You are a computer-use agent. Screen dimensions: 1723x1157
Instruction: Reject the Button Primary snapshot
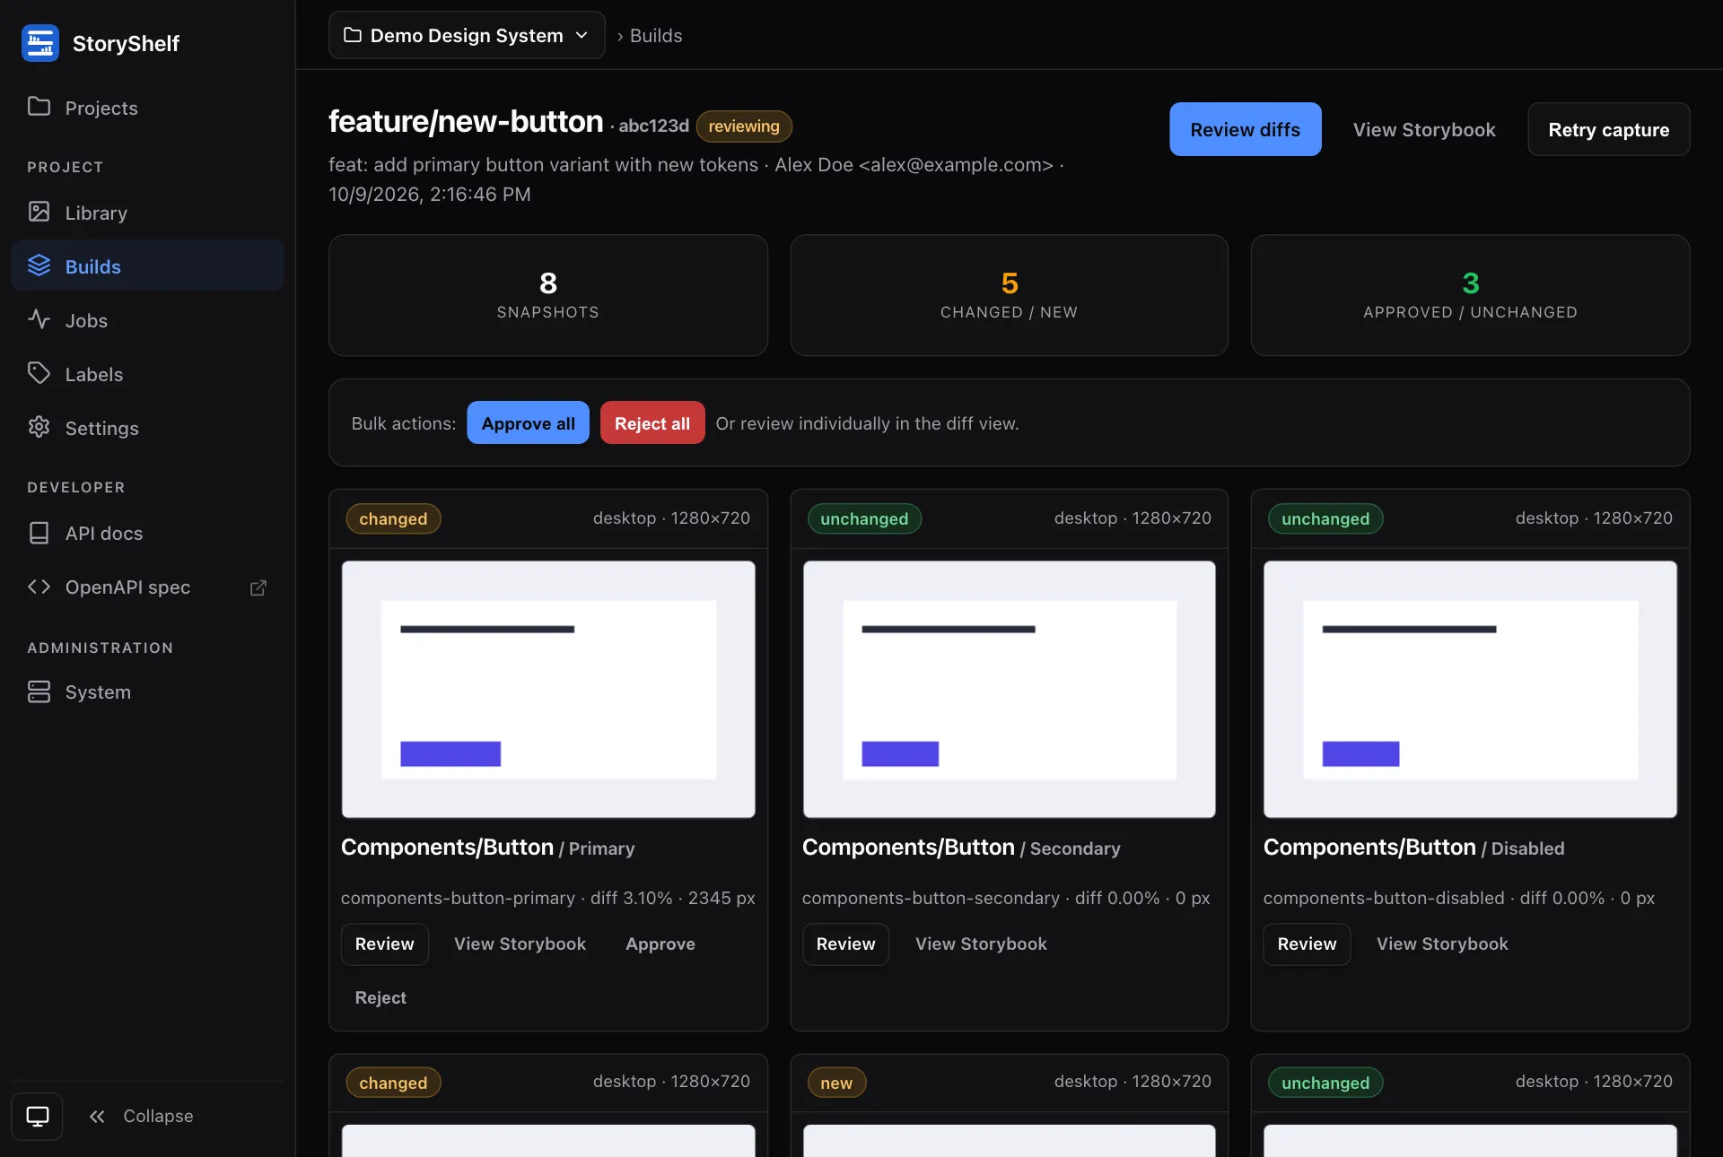coord(380,997)
